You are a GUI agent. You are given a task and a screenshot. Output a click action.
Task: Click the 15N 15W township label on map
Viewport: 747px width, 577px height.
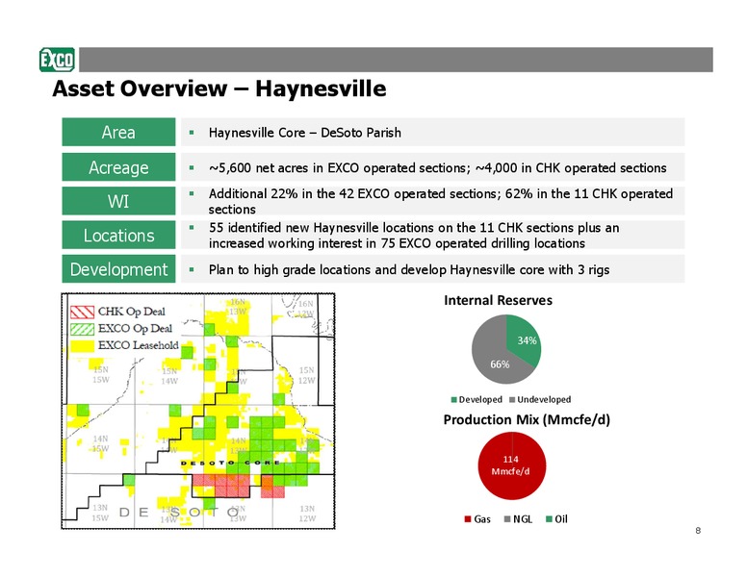click(x=100, y=375)
